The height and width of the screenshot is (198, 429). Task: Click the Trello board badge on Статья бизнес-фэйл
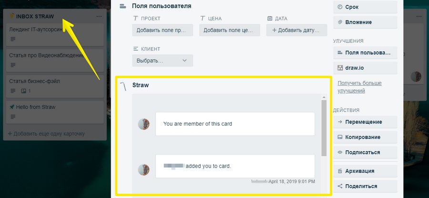click(26, 91)
